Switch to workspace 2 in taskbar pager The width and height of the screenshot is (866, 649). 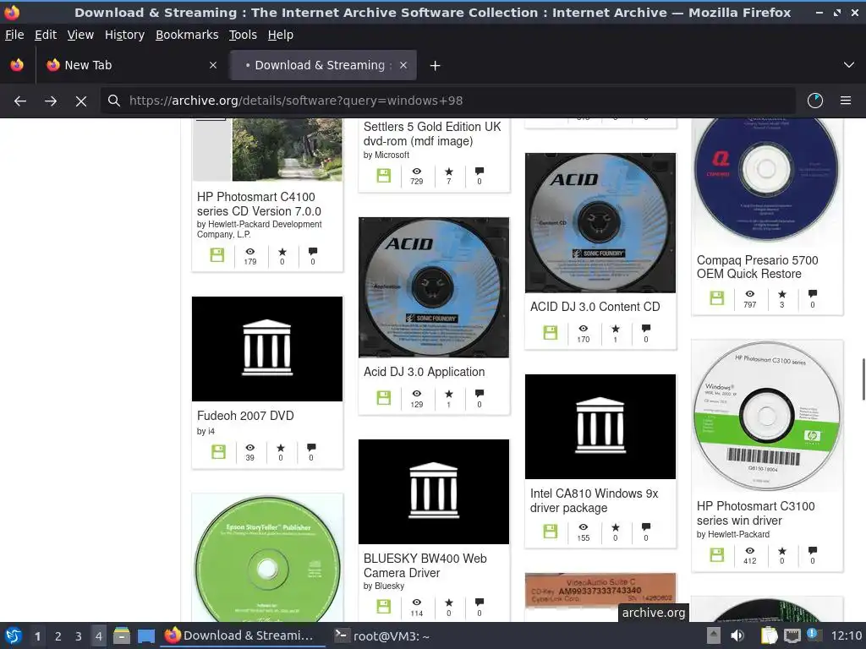[58, 636]
